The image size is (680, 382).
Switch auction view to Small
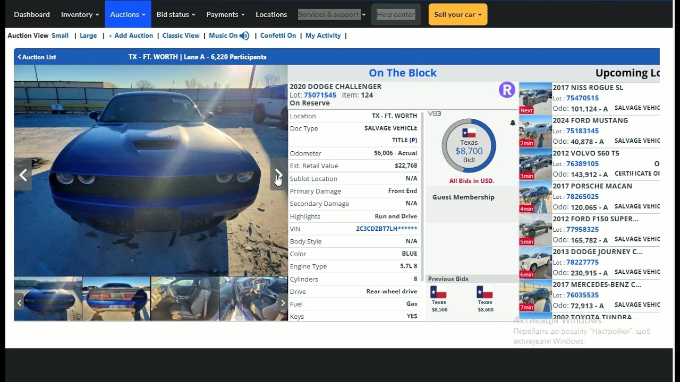(60, 36)
